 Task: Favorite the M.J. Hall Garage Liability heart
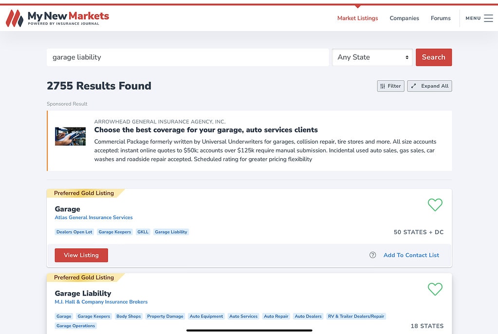coord(435,289)
